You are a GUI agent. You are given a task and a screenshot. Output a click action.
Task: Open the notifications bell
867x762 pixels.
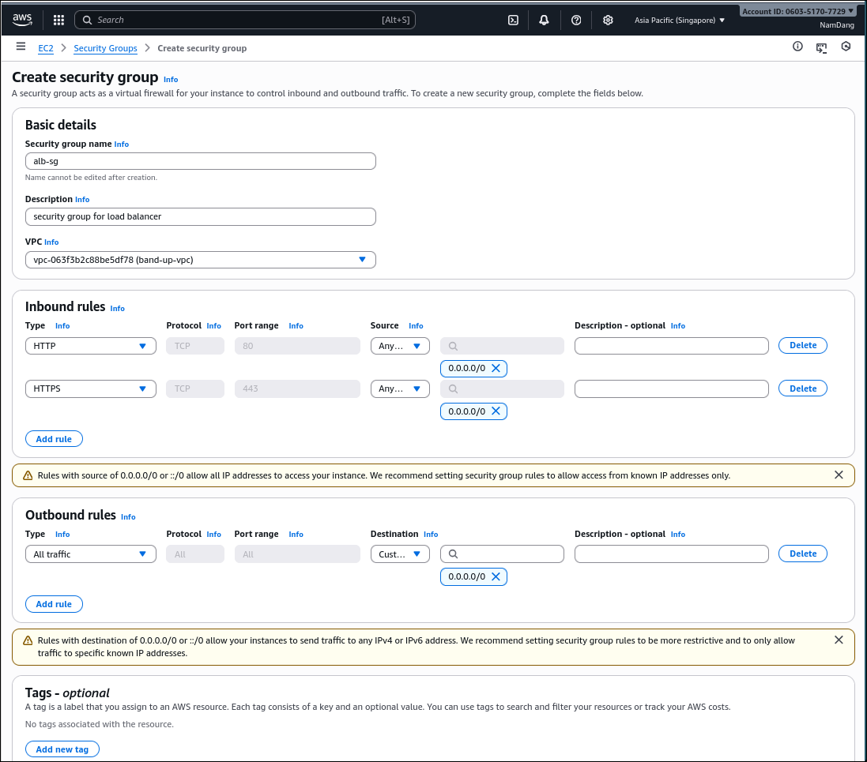[x=544, y=19]
